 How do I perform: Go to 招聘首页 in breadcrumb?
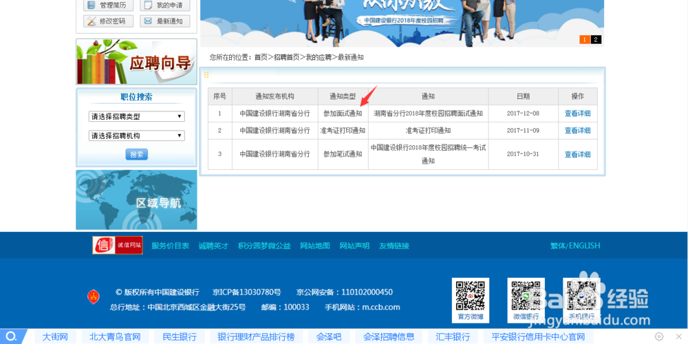[x=286, y=58]
